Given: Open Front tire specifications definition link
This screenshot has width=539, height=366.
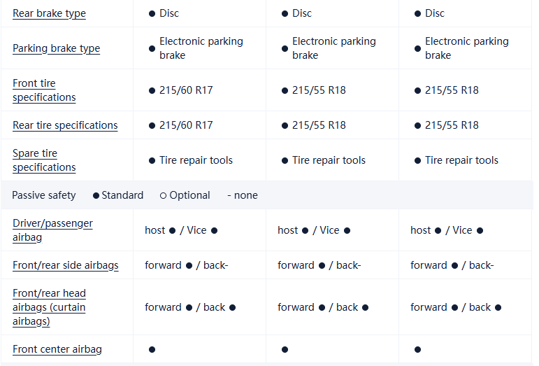Looking at the screenshot, I should [43, 90].
